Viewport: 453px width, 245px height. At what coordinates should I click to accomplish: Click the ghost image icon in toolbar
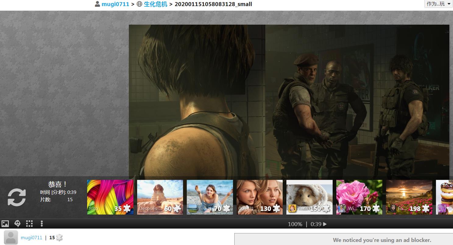pyautogui.click(x=17, y=224)
